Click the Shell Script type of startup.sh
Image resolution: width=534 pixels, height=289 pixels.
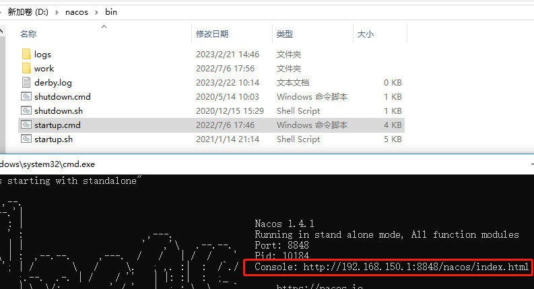(298, 139)
